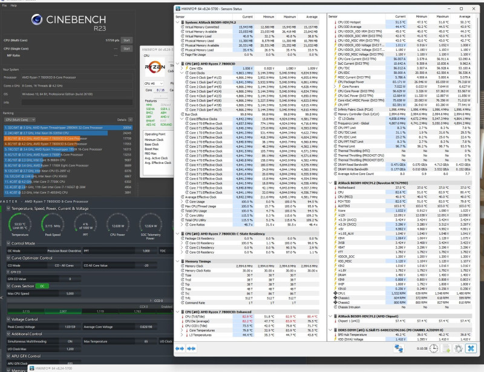Open the network remote monitoring icon in HWiNFO
The width and height of the screenshot is (484, 372).
[399, 348]
